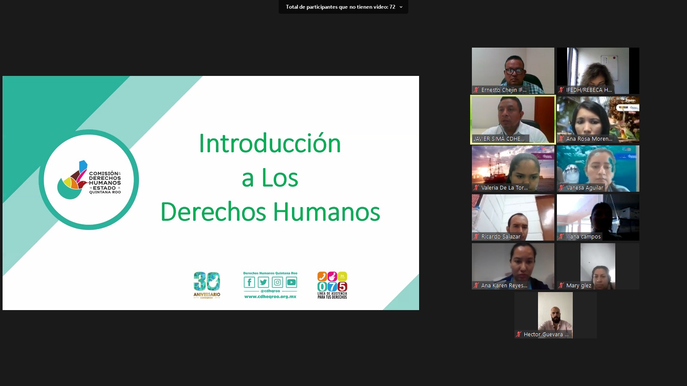Click the YouTube icon on the slide

point(292,282)
